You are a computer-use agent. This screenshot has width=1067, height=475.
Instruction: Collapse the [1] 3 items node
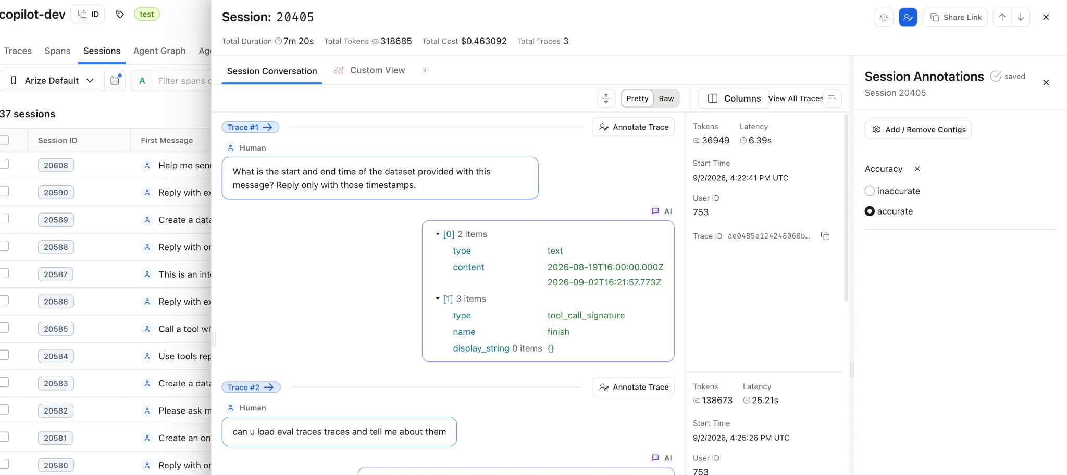438,299
